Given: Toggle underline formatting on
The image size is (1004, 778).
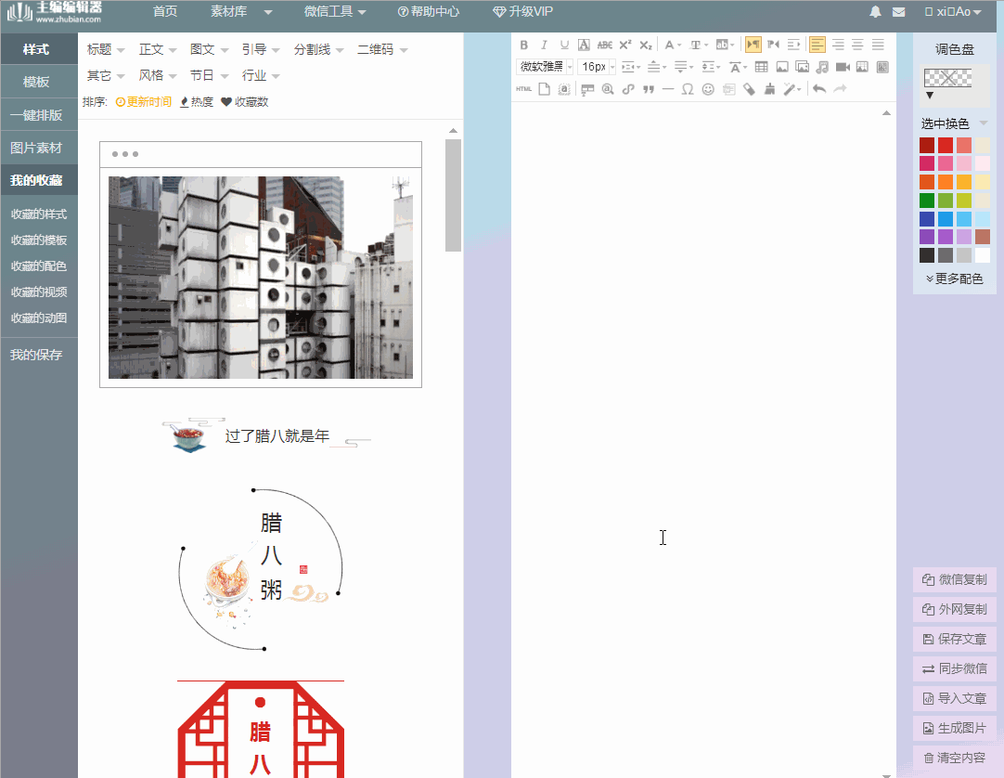Looking at the screenshot, I should (563, 45).
